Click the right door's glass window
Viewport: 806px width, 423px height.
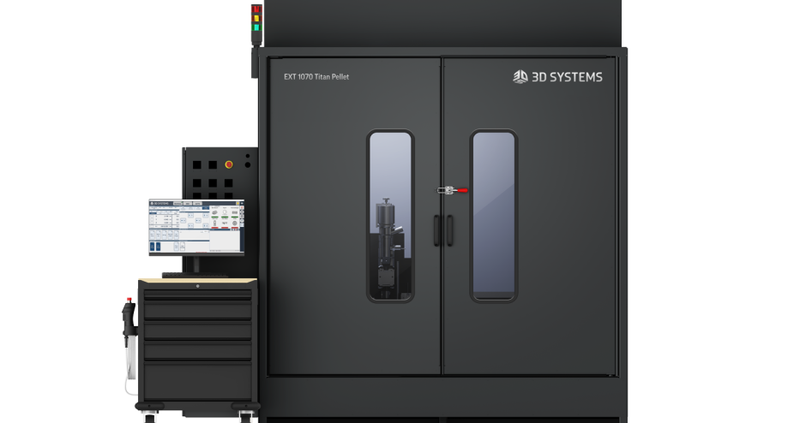tap(493, 215)
